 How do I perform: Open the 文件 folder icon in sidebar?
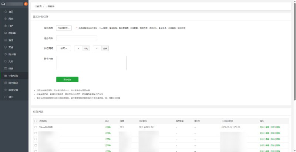5,61
